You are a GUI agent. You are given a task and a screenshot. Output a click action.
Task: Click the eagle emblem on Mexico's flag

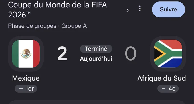click(26, 53)
